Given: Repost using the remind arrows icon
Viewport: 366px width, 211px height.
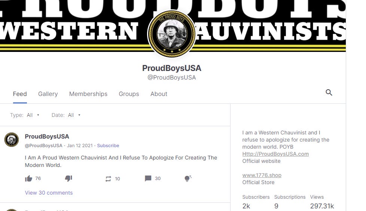Looking at the screenshot, I should click(x=108, y=179).
